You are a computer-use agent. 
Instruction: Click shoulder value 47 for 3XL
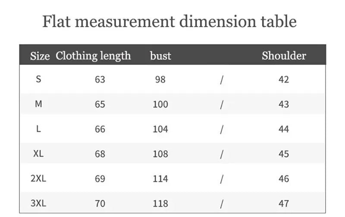[x=284, y=204]
